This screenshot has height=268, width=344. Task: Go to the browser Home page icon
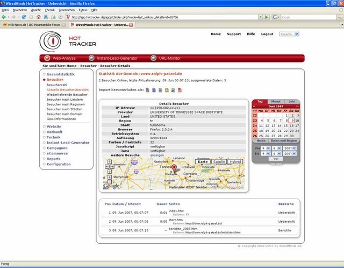tap(39, 17)
